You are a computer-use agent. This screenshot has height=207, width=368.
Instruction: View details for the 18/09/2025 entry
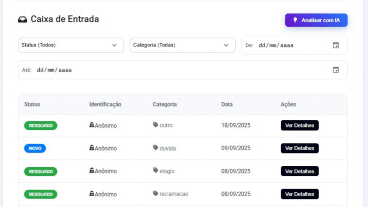coord(299,125)
